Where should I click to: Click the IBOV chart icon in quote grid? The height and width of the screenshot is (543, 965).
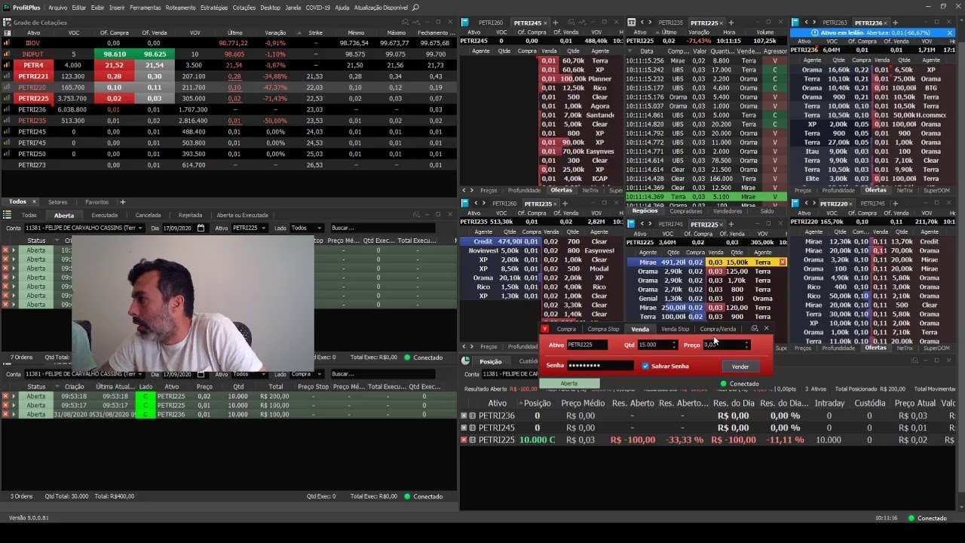(x=7, y=44)
